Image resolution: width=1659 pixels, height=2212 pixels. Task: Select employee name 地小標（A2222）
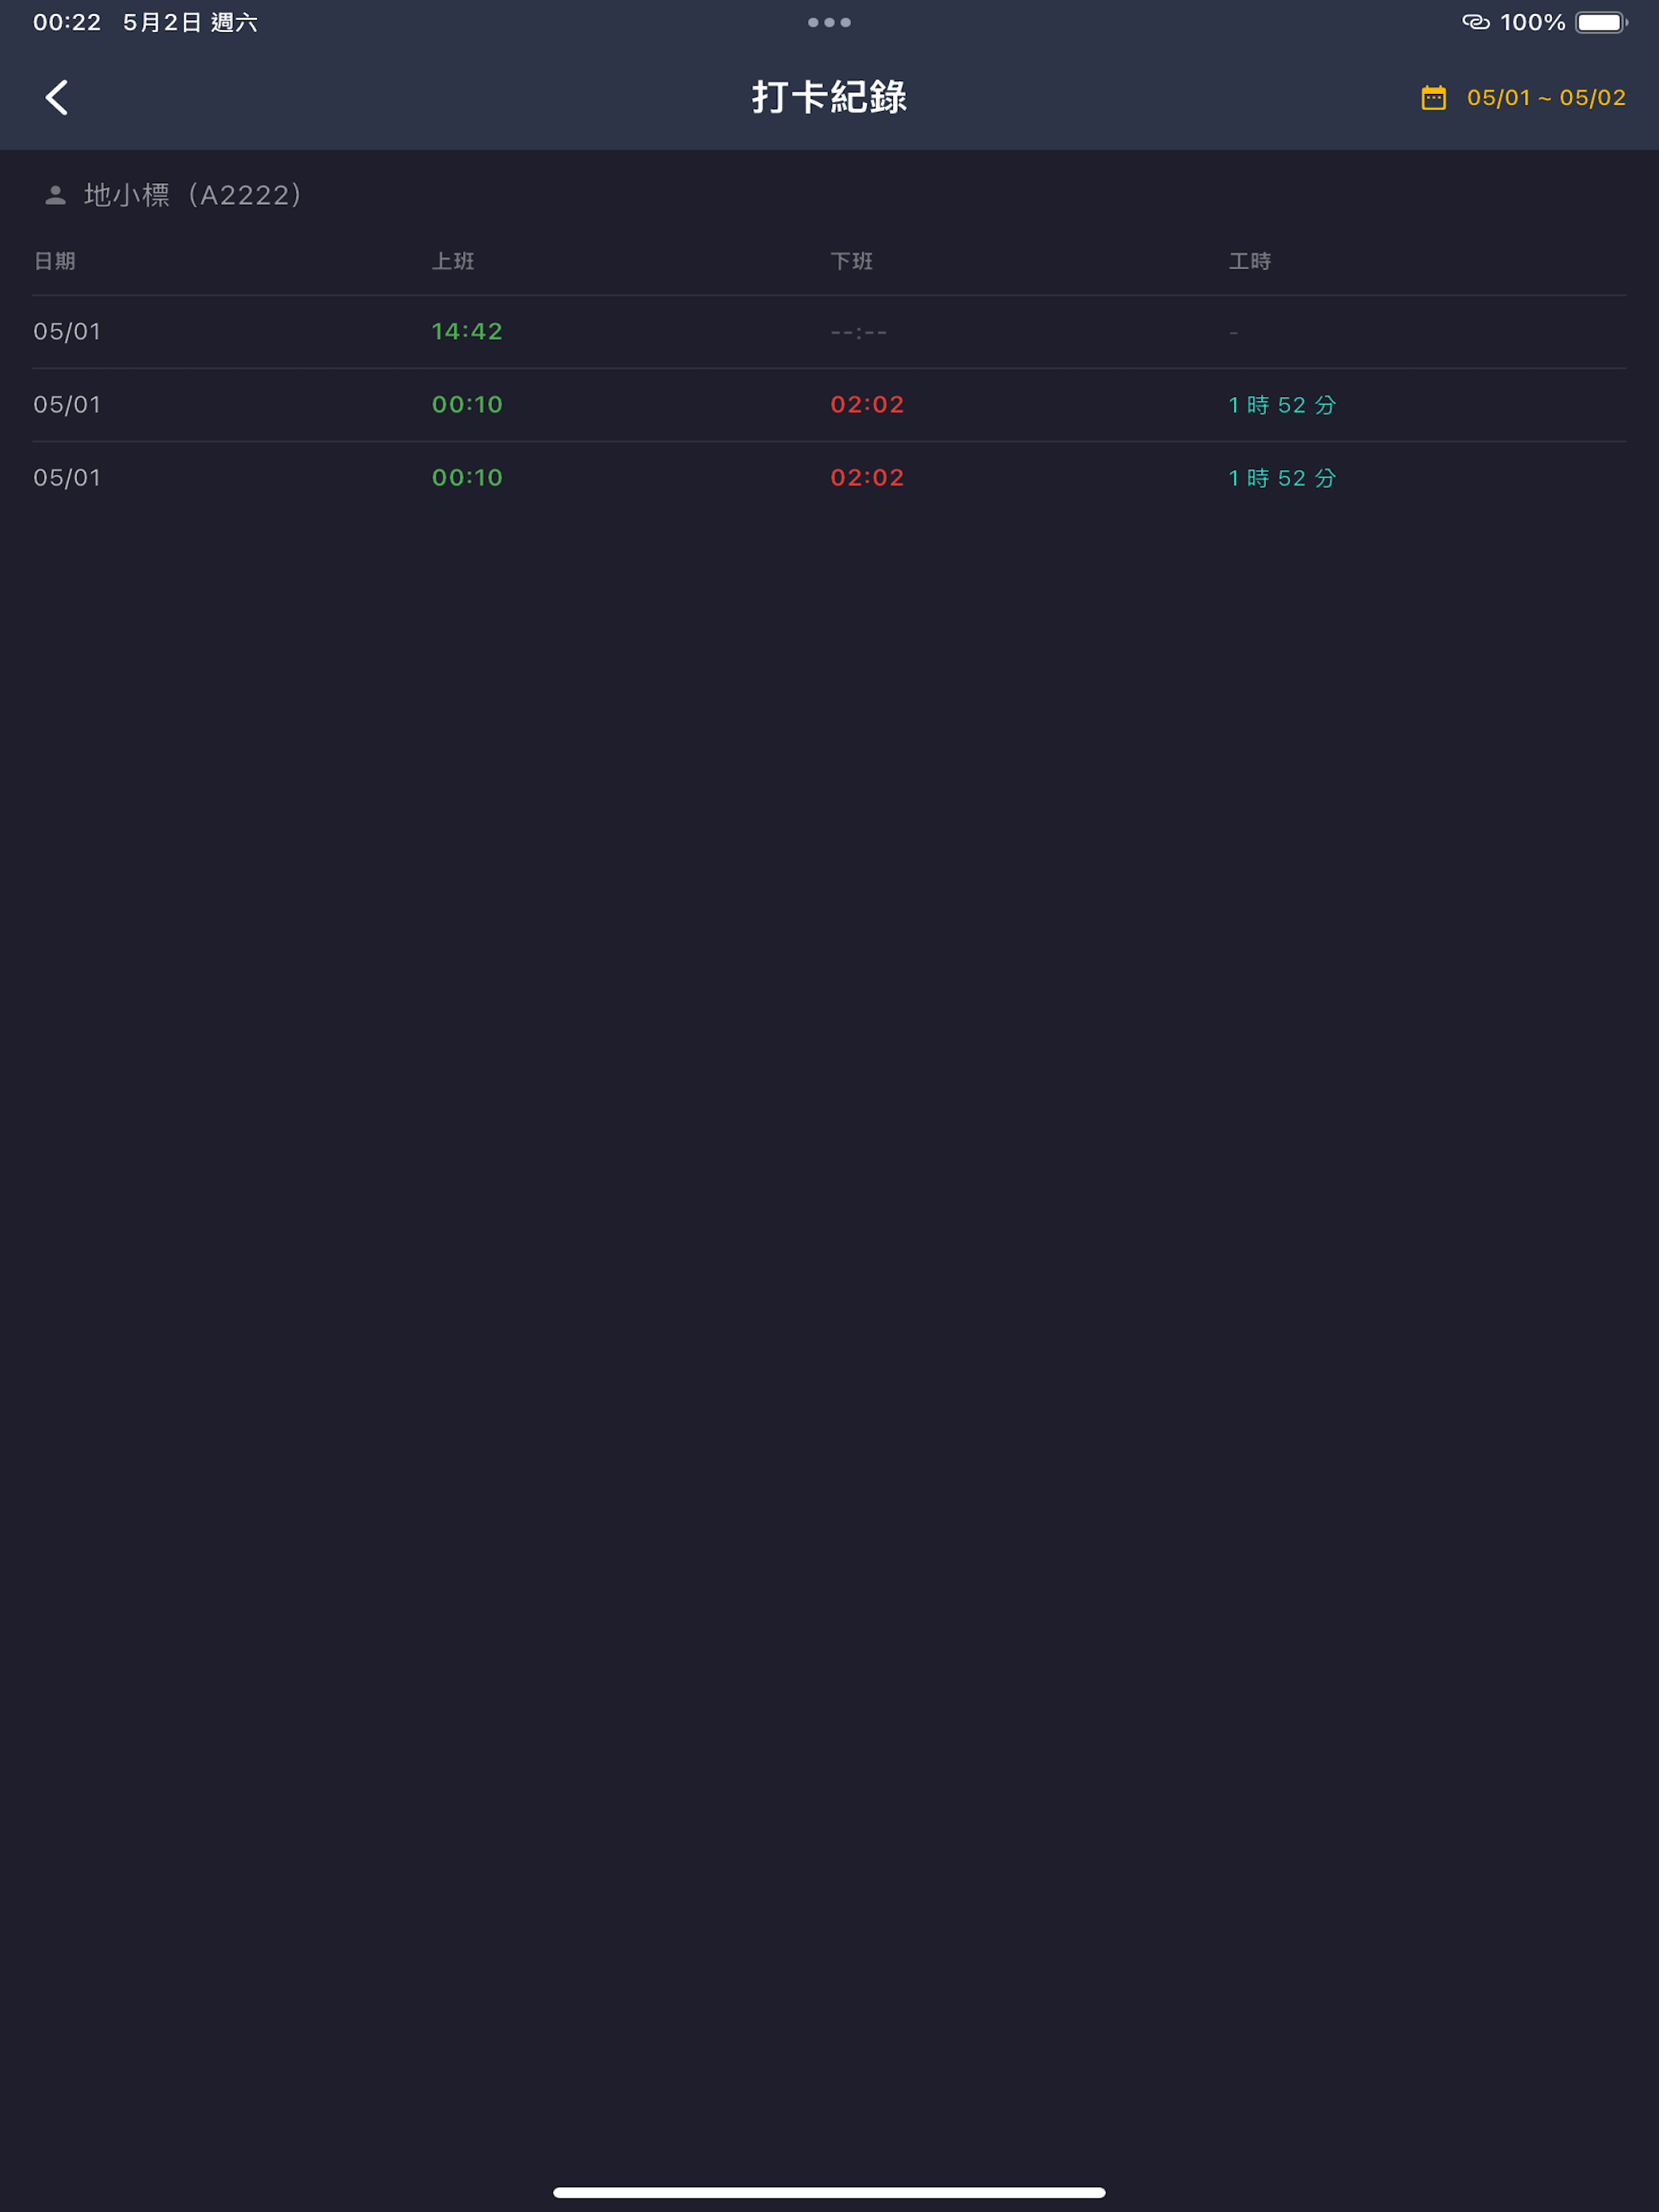[192, 195]
